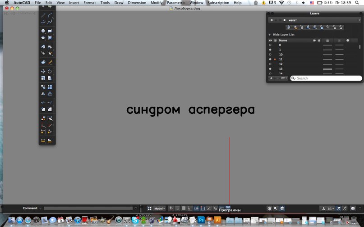Toggle visibility of layer 1
The height and width of the screenshot is (227, 364).
tap(270, 50)
